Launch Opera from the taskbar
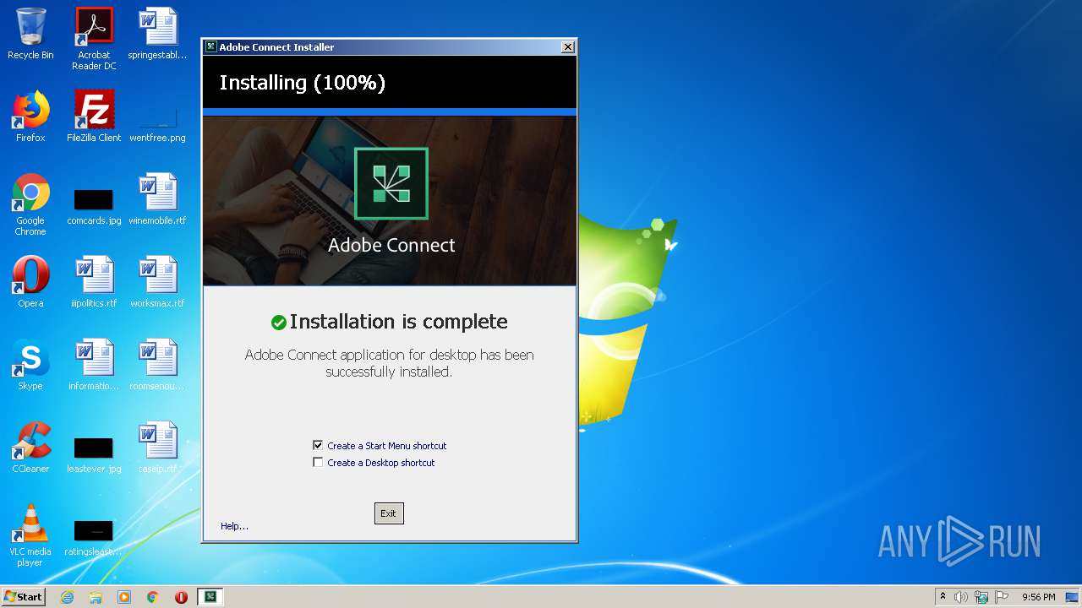Image resolution: width=1082 pixels, height=608 pixels. click(x=181, y=597)
